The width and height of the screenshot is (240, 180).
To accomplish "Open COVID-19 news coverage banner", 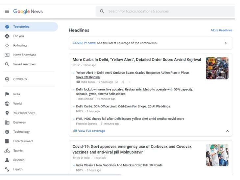I will (151, 43).
